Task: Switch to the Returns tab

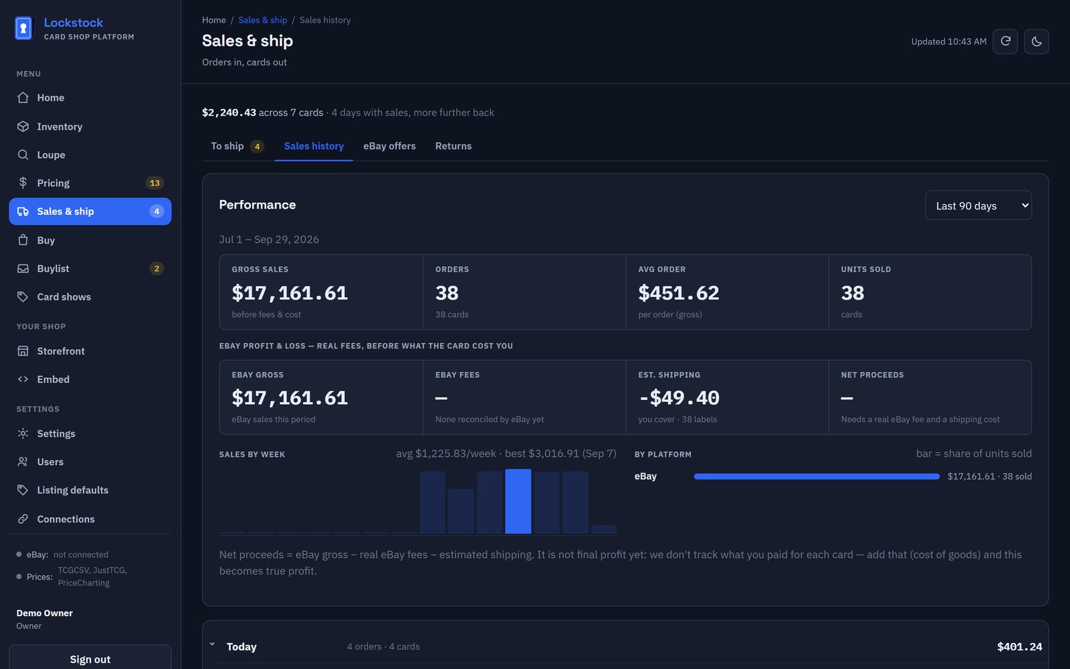Action: [453, 146]
